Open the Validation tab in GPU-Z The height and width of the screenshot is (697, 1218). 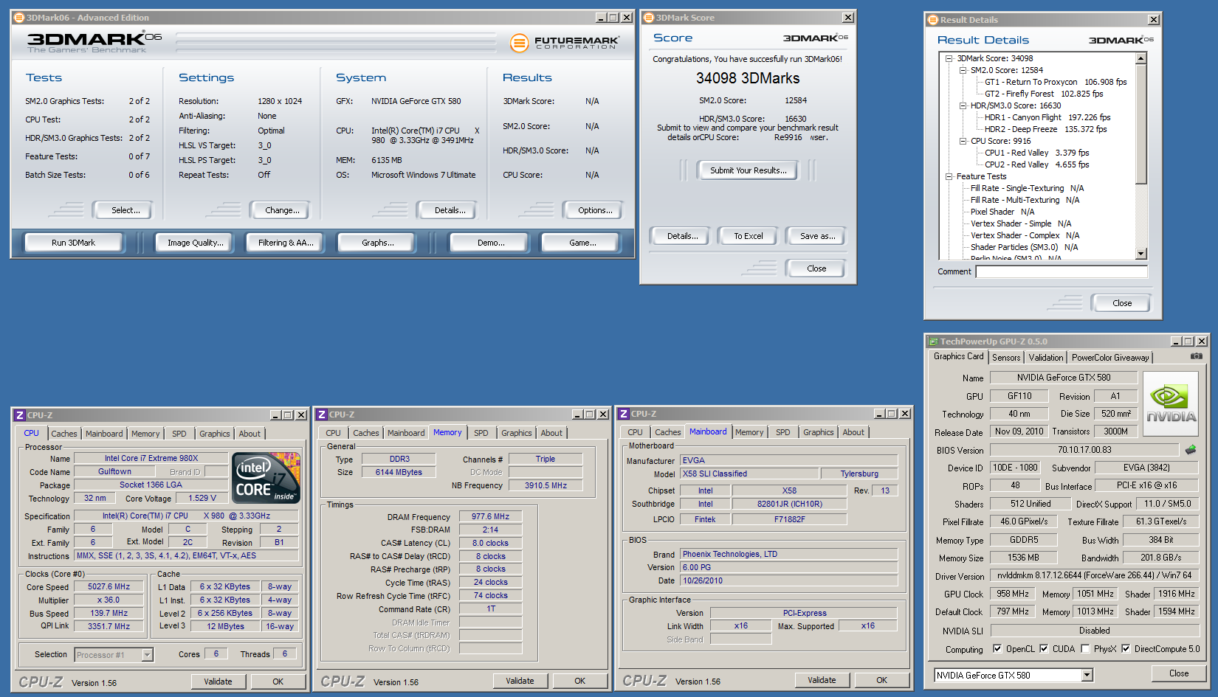(1046, 358)
